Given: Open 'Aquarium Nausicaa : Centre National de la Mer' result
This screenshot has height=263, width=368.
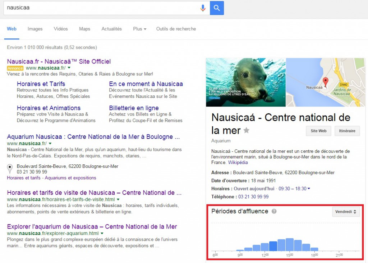Looking at the screenshot, I should coord(93,137).
